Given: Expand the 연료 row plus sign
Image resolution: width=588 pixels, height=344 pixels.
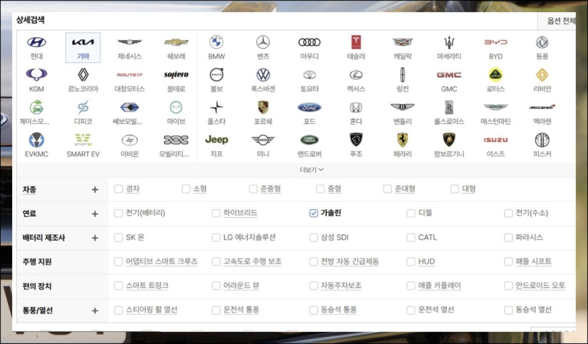Looking at the screenshot, I should tap(95, 214).
